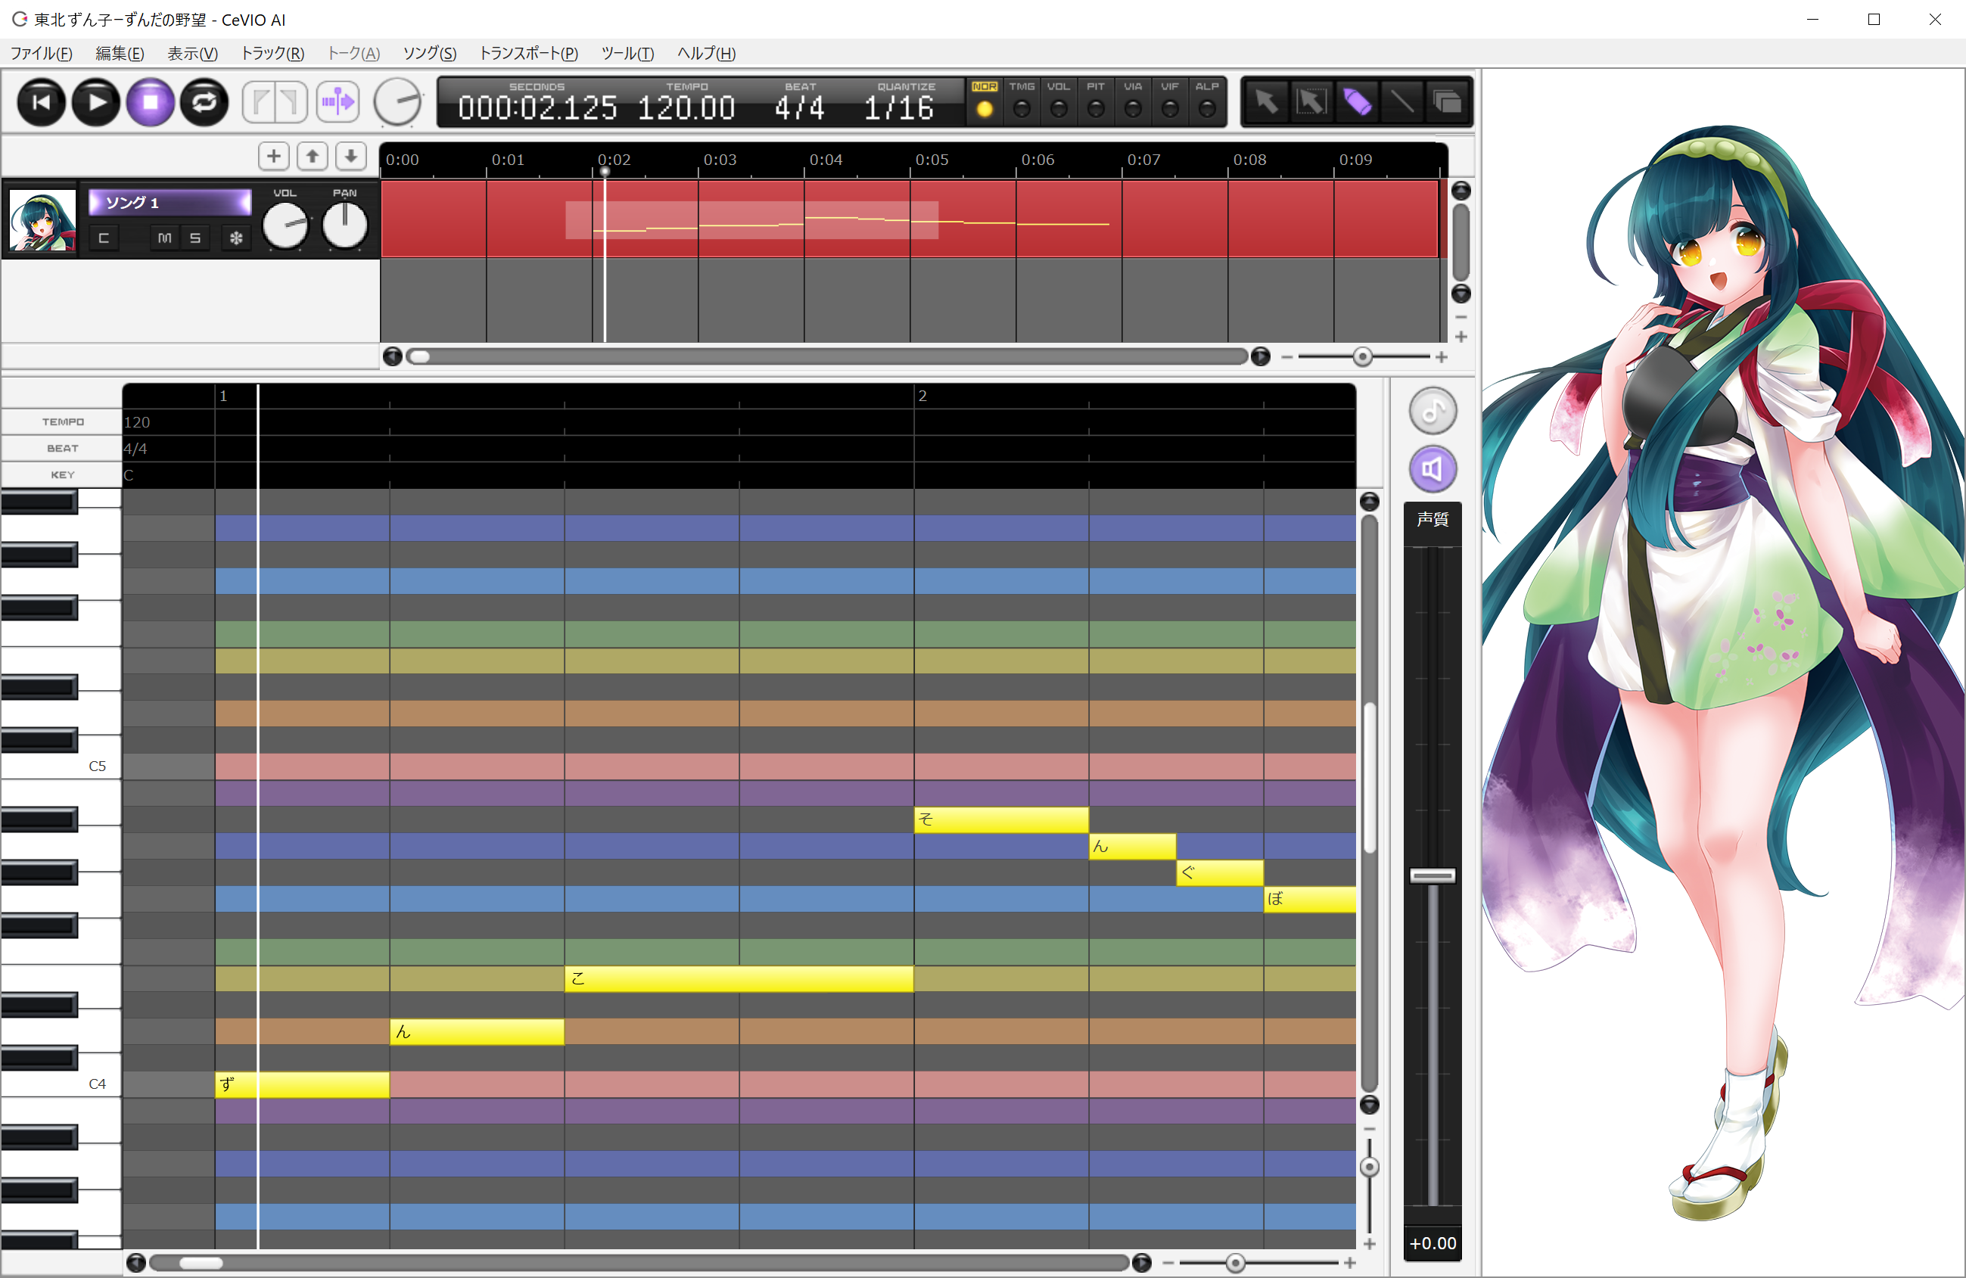Open the 表示(V) menu
Image resolution: width=1966 pixels, height=1278 pixels.
point(192,54)
